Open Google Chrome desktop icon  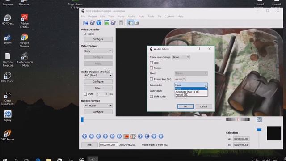25,41
